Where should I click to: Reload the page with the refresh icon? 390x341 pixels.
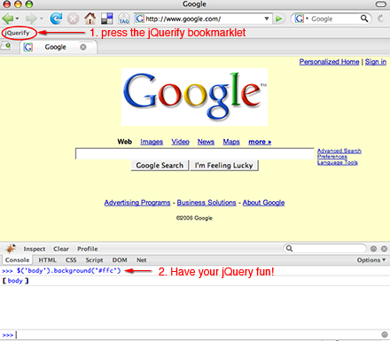(x=56, y=19)
